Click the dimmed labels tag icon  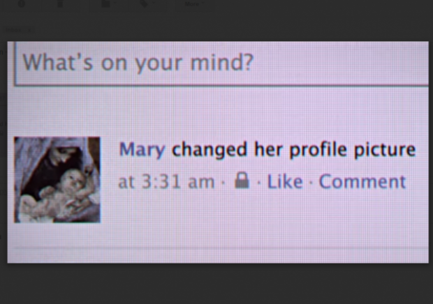[144, 4]
